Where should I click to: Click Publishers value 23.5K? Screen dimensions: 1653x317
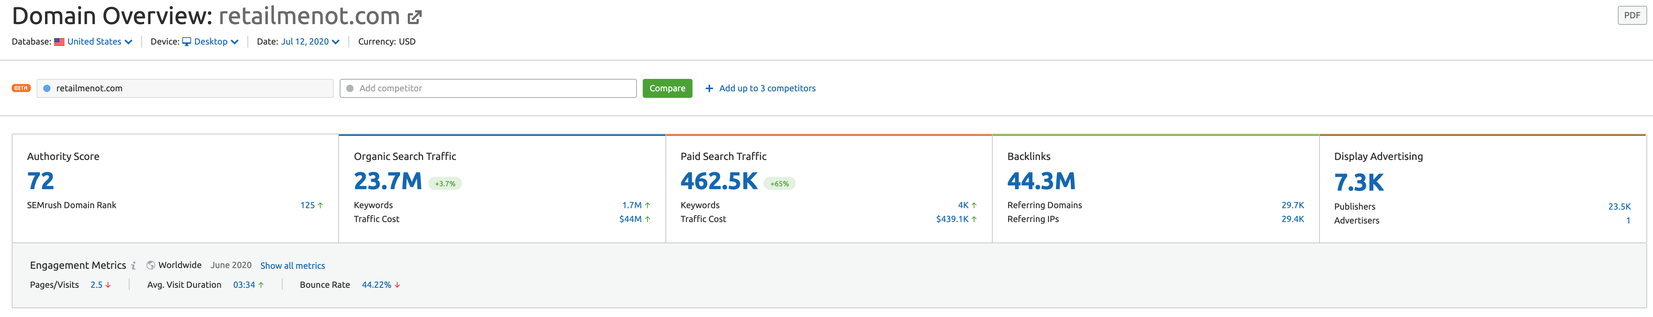tap(1619, 207)
